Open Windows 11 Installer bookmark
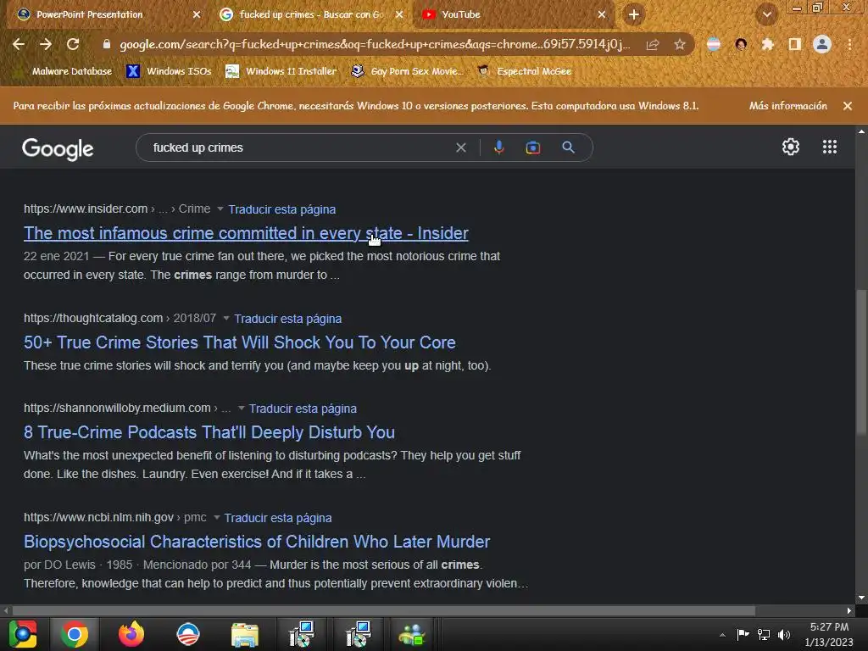 click(x=281, y=71)
